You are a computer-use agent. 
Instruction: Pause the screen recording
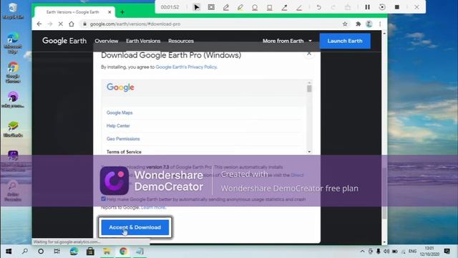click(x=367, y=7)
